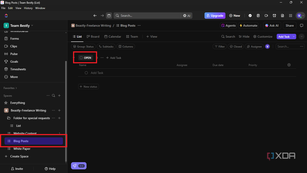The image size is (307, 173).
Task: Open Folder for special requests ellipsis menu
Action: [x=54, y=118]
